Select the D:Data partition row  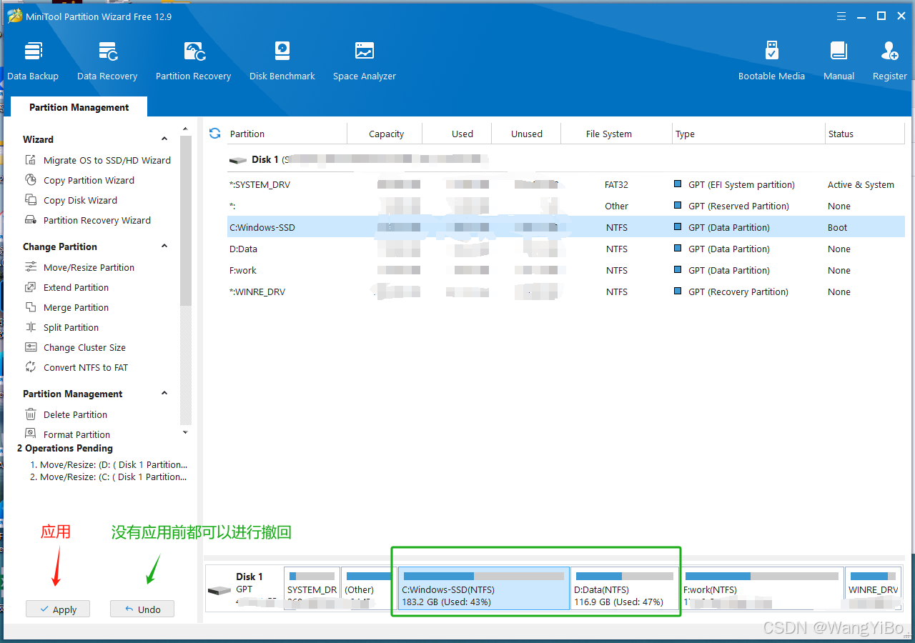[x=566, y=249]
